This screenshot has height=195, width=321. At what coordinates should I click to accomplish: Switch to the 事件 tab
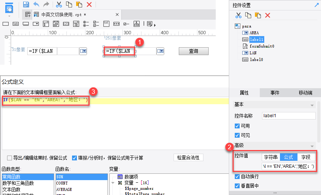(275, 93)
